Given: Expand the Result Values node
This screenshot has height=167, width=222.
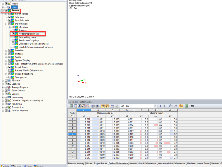Looking at the screenshot, I should tap(6, 14).
